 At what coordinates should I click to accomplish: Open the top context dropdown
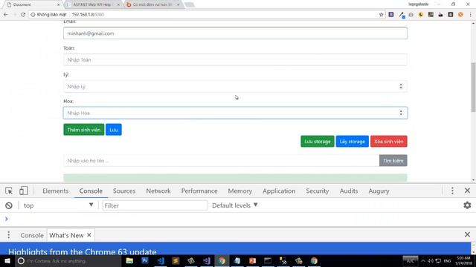(58, 205)
